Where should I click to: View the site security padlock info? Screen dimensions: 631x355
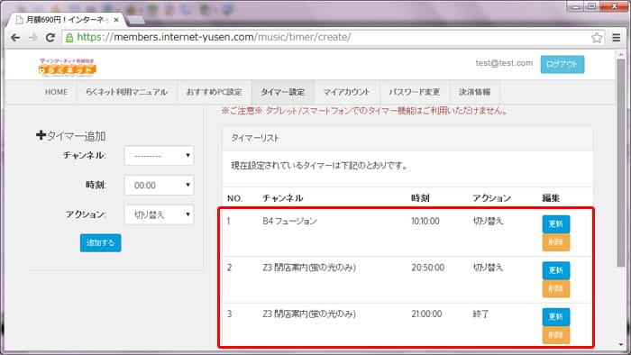coord(69,37)
